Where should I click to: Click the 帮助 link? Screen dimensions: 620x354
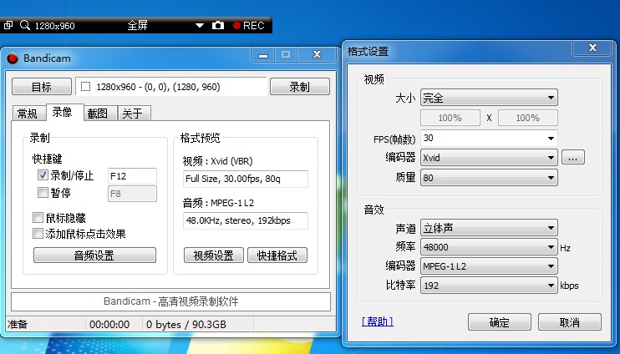coord(378,321)
